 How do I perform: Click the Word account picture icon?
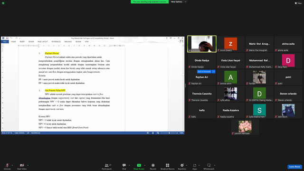point(181,41)
